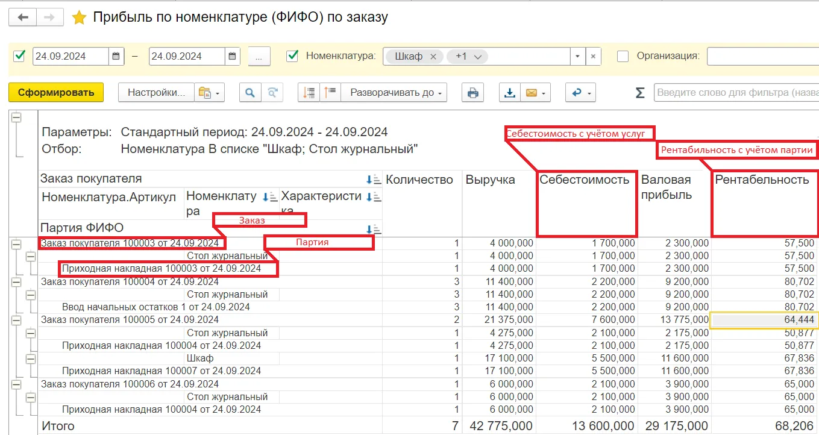Collapse order 100003 group
Viewport: 819px width, 435px height.
click(x=16, y=244)
